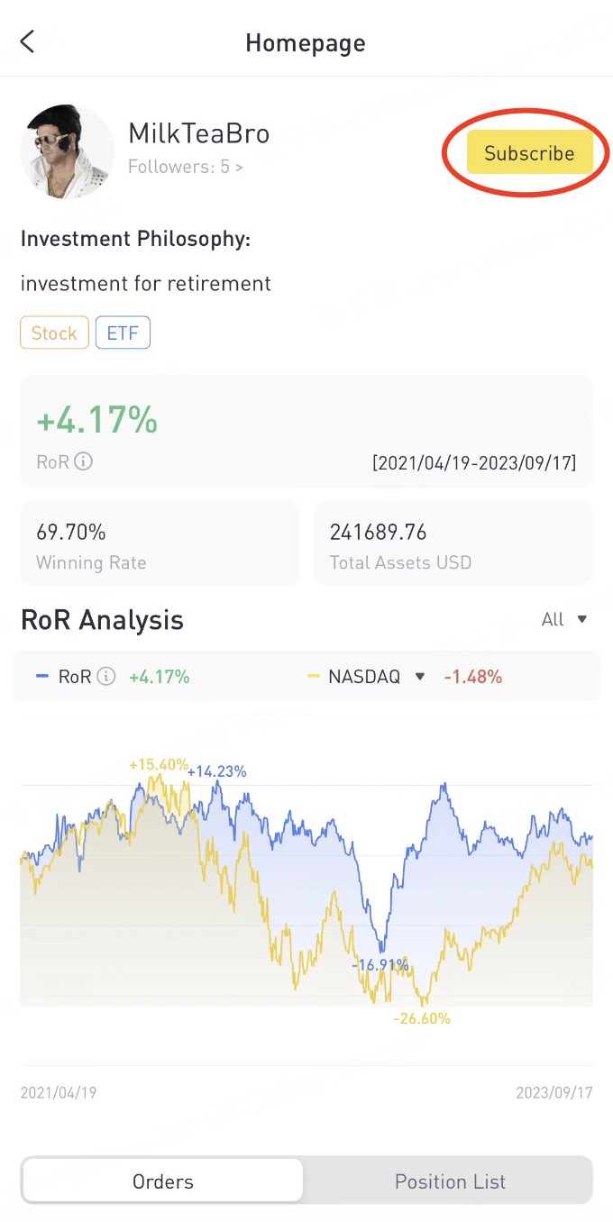The image size is (613, 1222).
Task: Open MilkTeaBro's profile avatar
Action: pyautogui.click(x=67, y=151)
